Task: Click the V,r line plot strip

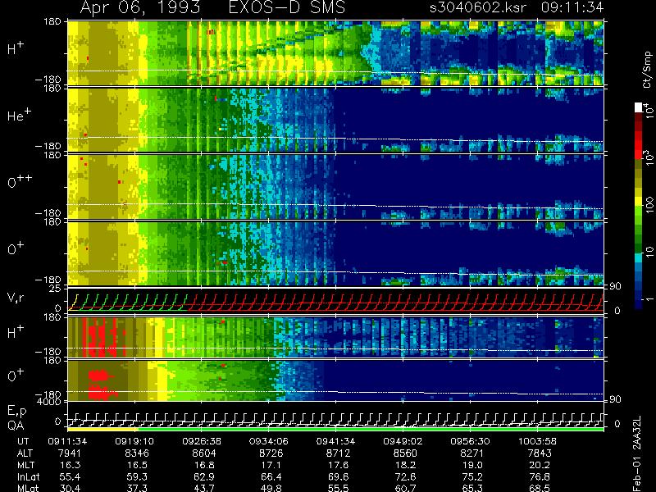Action: (335, 299)
